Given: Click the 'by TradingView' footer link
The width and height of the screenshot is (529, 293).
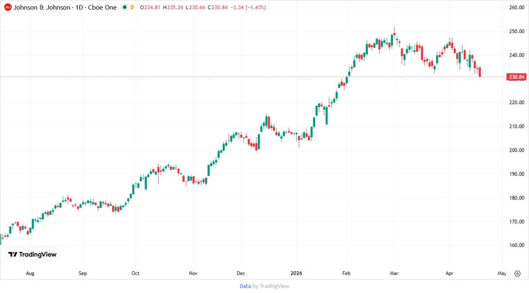Looking at the screenshot, I should (x=271, y=286).
